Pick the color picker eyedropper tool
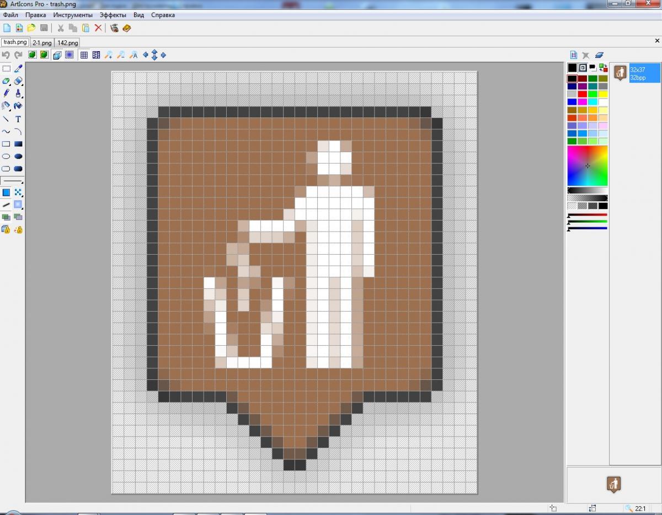 [18, 69]
